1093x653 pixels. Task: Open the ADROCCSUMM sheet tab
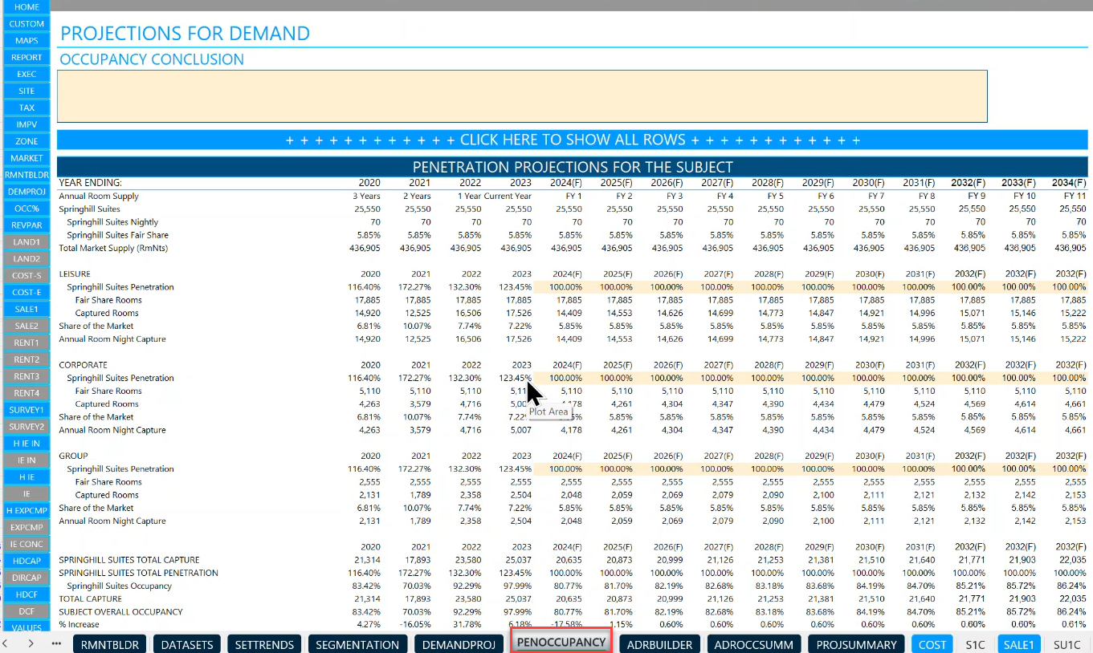[x=753, y=644]
